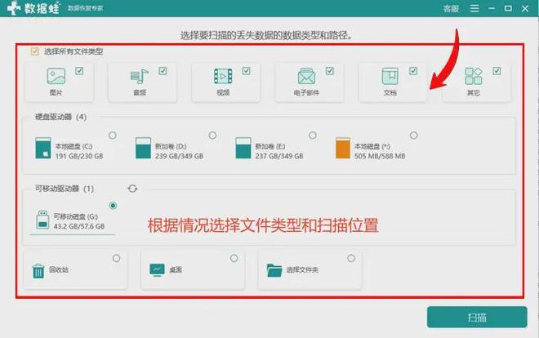Click the 43.2 GB/57.6 GB capacity text
Viewport: 539px width, 338px height.
(x=79, y=226)
